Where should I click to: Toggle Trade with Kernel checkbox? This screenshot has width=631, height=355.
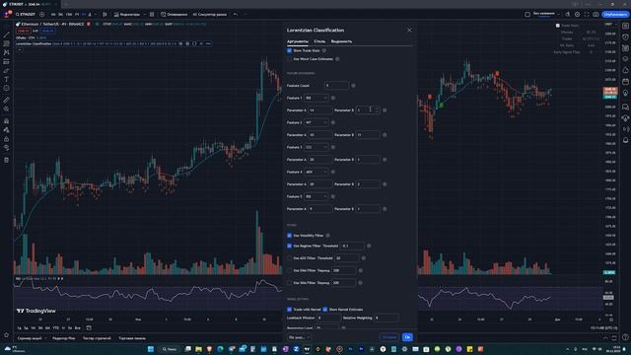289,310
